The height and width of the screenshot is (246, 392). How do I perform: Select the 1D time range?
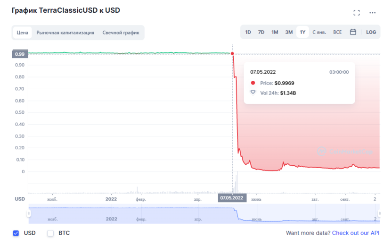[x=248, y=32]
